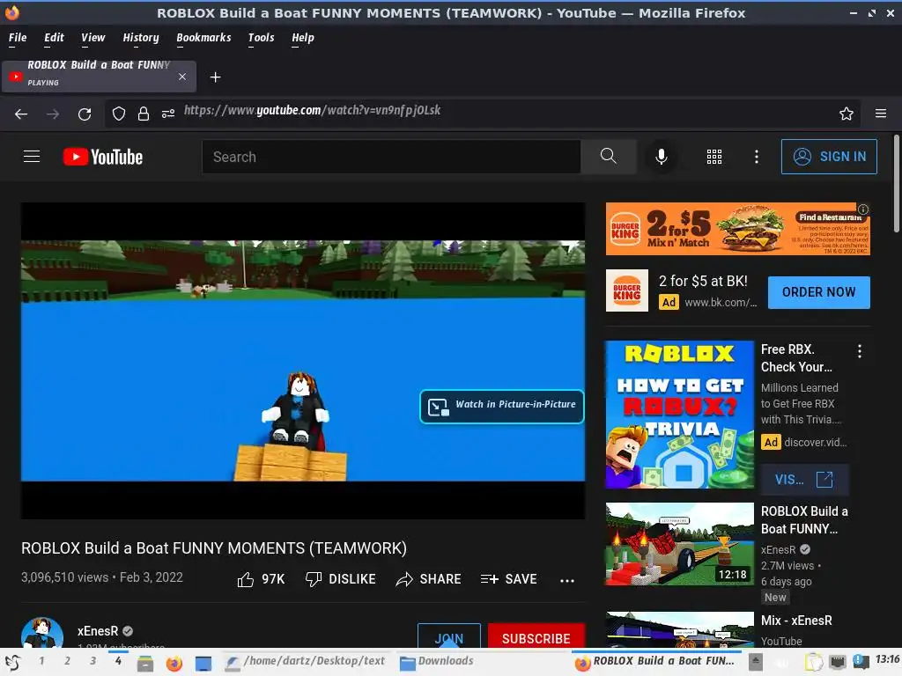
Task: Open site permissions icon in address bar
Action: 168,114
